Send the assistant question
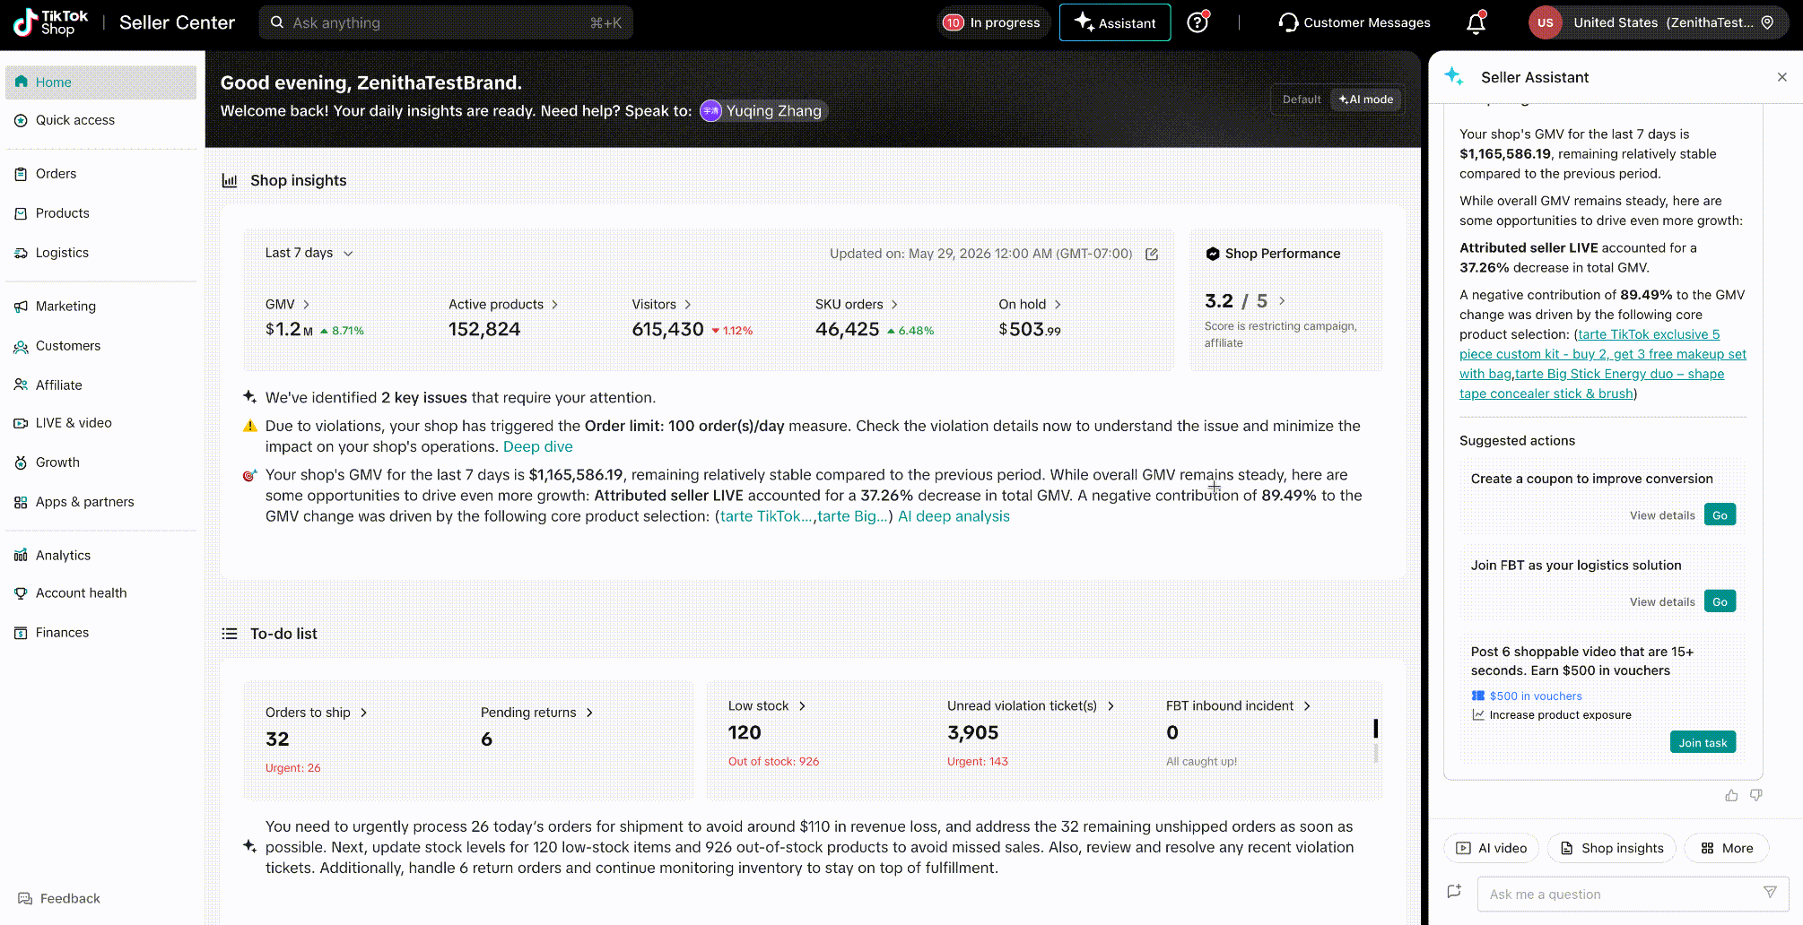This screenshot has height=925, width=1803. pos(1770,893)
